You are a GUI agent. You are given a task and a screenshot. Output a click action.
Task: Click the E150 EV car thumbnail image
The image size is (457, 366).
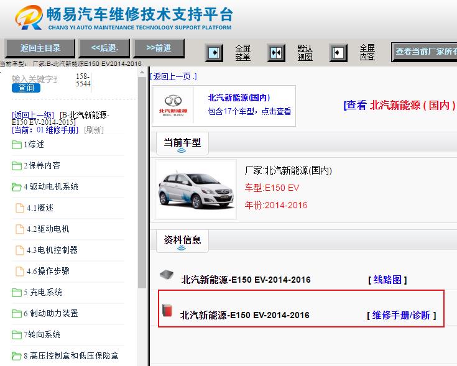coord(196,190)
